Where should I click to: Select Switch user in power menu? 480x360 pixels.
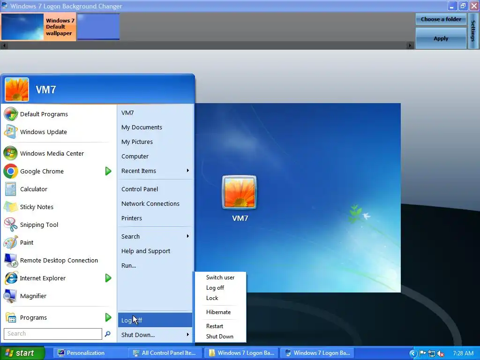pos(220,277)
